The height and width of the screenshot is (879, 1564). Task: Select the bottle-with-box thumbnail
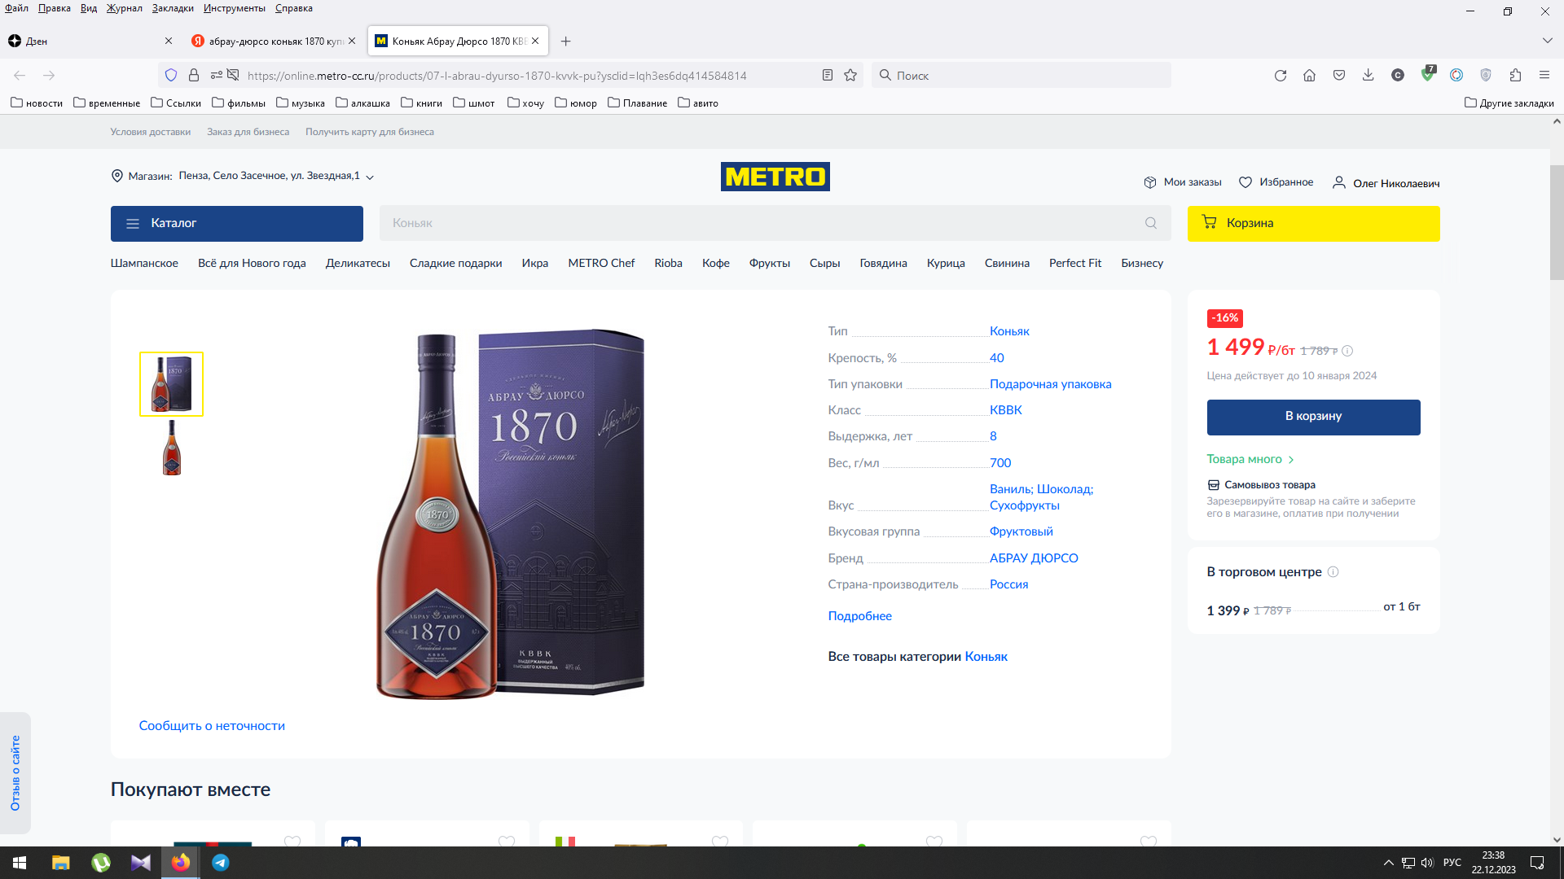[171, 383]
